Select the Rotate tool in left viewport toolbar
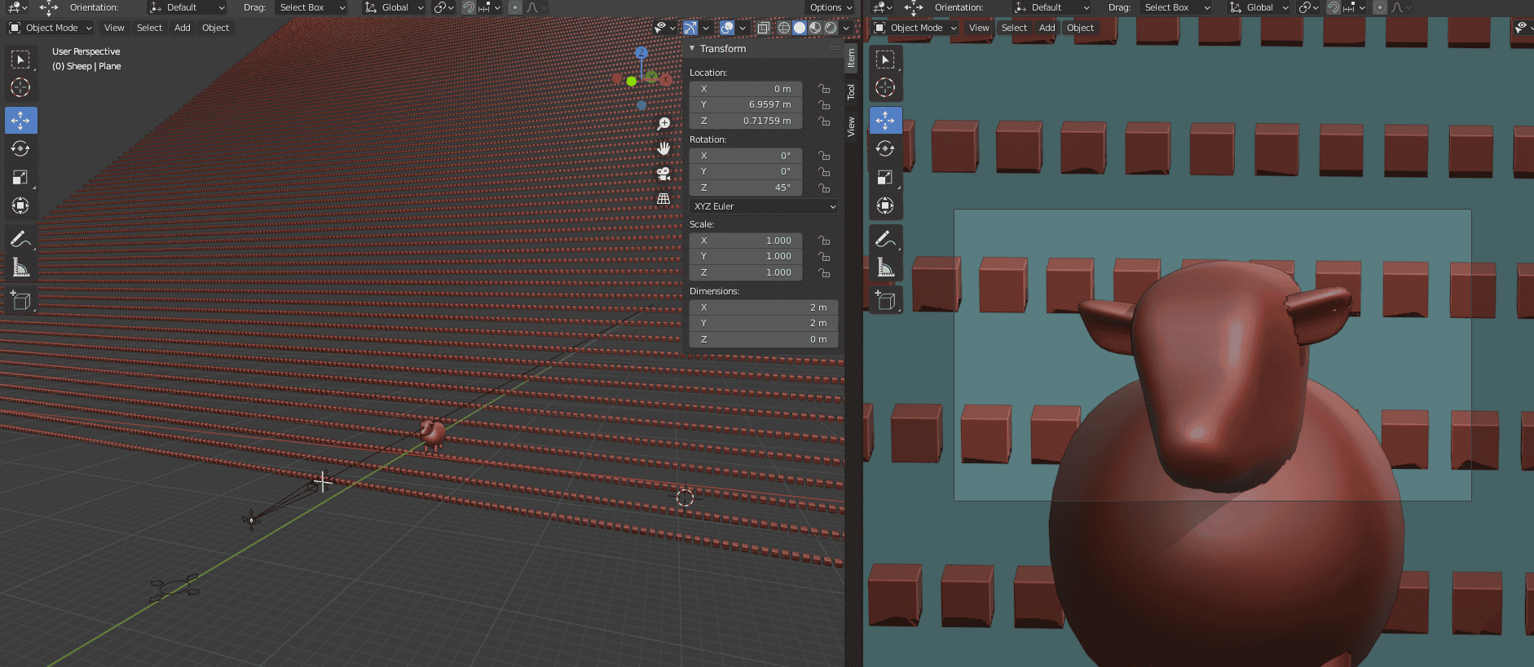Screen dimensions: 1534x667 point(20,148)
